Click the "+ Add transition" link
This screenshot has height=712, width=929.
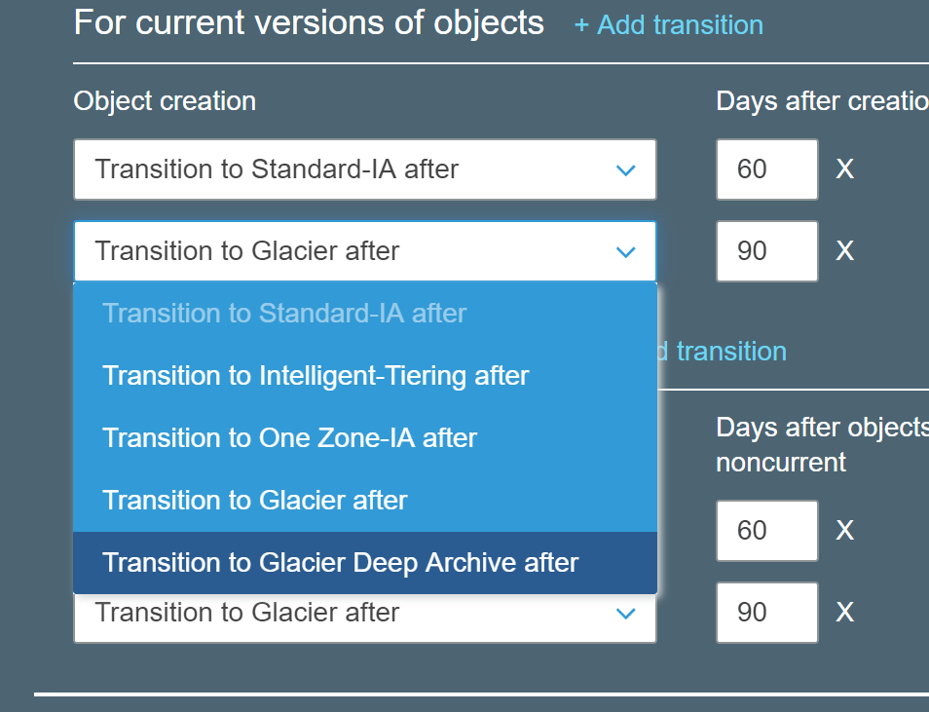tap(668, 24)
